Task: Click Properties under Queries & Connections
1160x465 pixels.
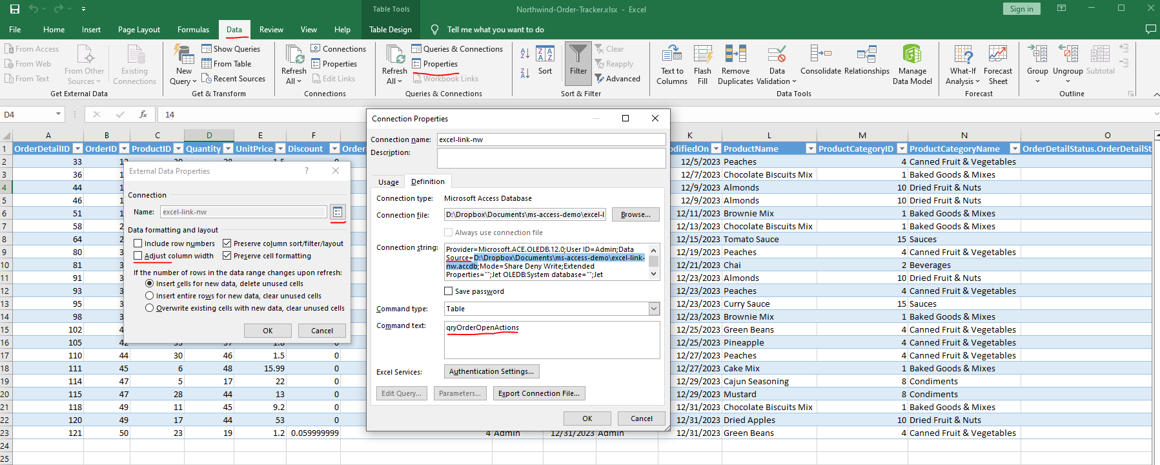Action: point(434,64)
